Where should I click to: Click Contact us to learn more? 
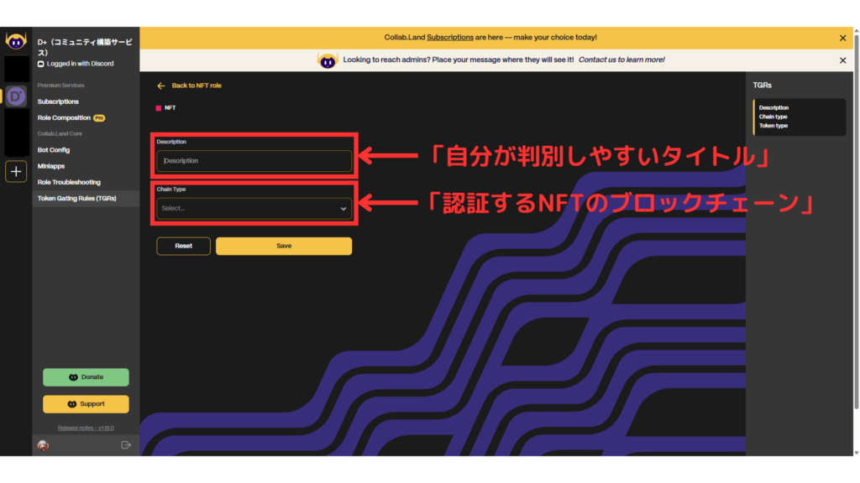coord(621,60)
